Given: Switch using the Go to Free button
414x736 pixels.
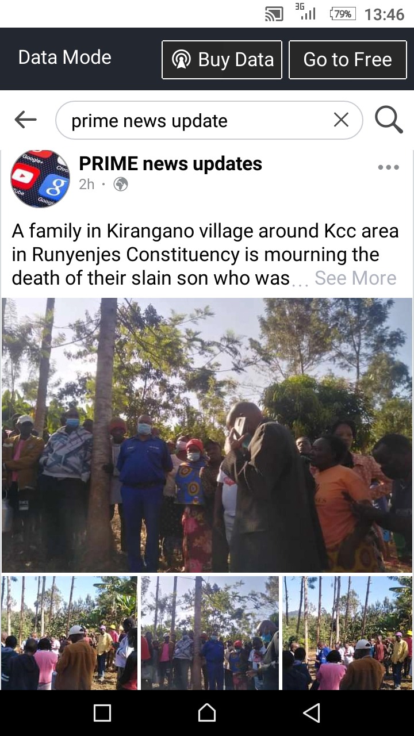Looking at the screenshot, I should tap(347, 59).
